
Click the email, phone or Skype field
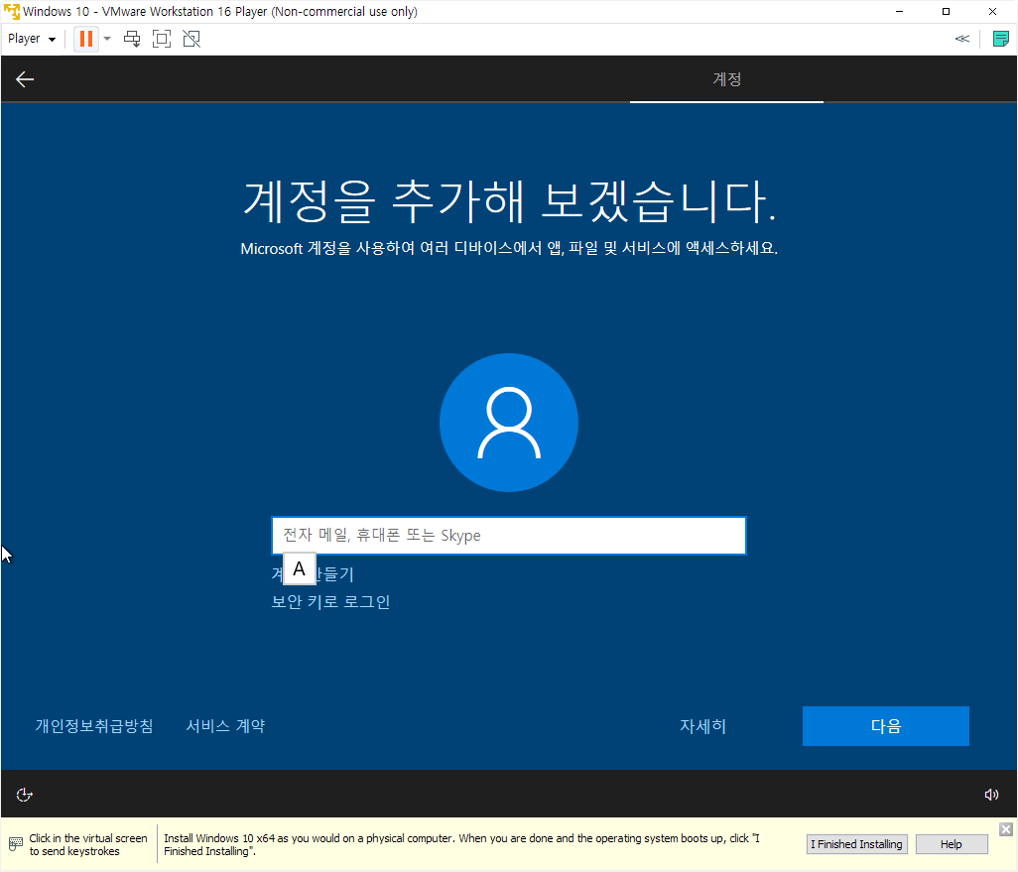point(509,536)
